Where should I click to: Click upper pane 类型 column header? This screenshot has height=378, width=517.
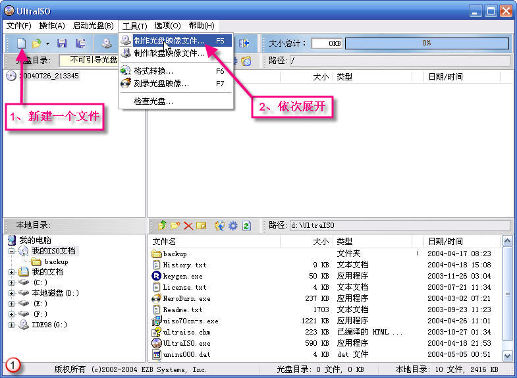pyautogui.click(x=373, y=77)
